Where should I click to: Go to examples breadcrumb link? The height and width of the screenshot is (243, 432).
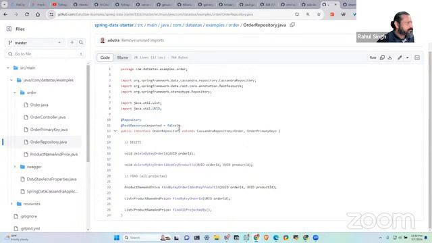215,25
